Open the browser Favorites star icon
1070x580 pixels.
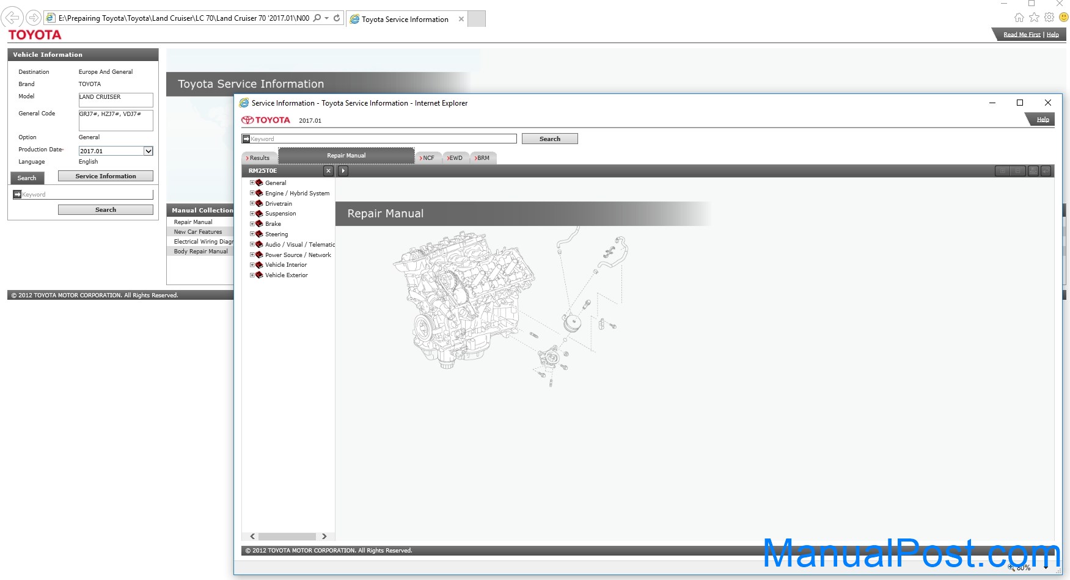tap(1034, 18)
